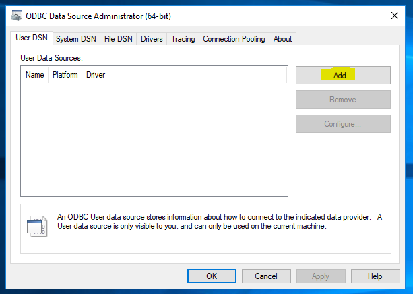Image resolution: width=413 pixels, height=294 pixels.
Task: Close the ODBC Data Source Administrator window
Action: [394, 16]
